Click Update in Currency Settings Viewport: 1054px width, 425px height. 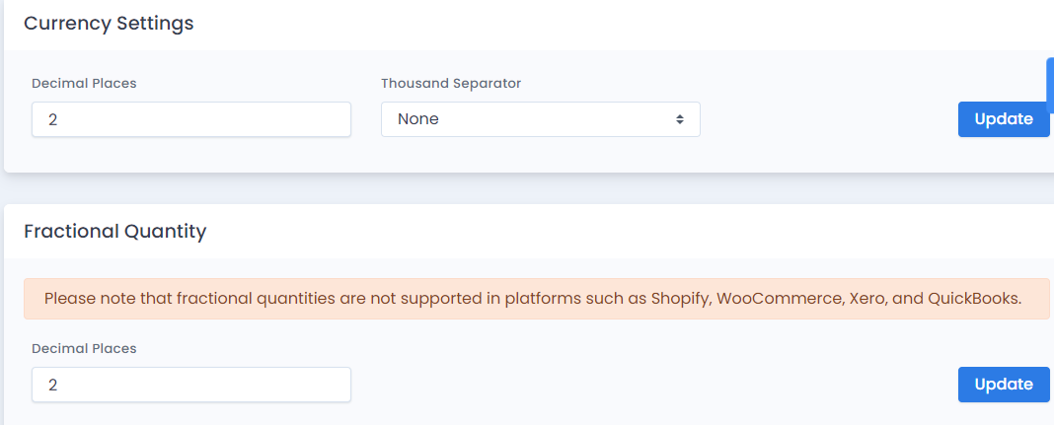click(x=1004, y=119)
